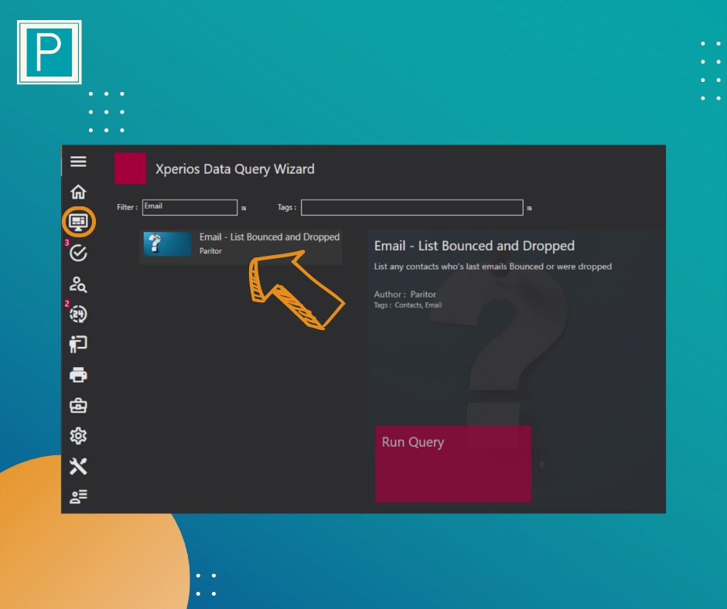The image size is (727, 609).
Task: Open the wrench and screwdriver tools icon
Action: click(78, 466)
